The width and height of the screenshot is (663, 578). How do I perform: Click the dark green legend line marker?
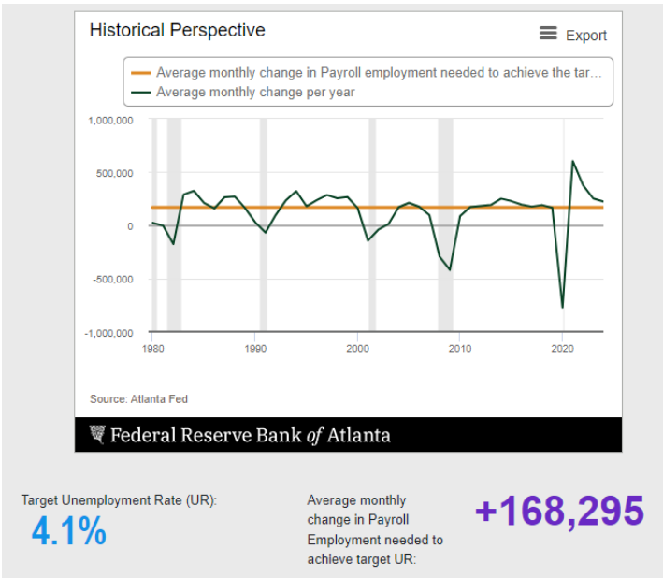tap(140, 92)
